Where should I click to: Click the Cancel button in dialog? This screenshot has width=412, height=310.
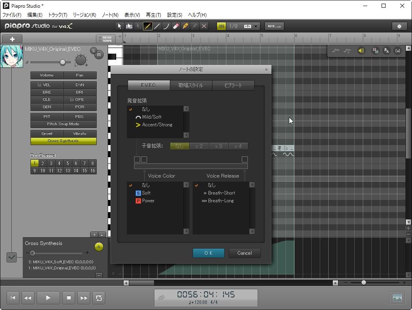(x=245, y=253)
